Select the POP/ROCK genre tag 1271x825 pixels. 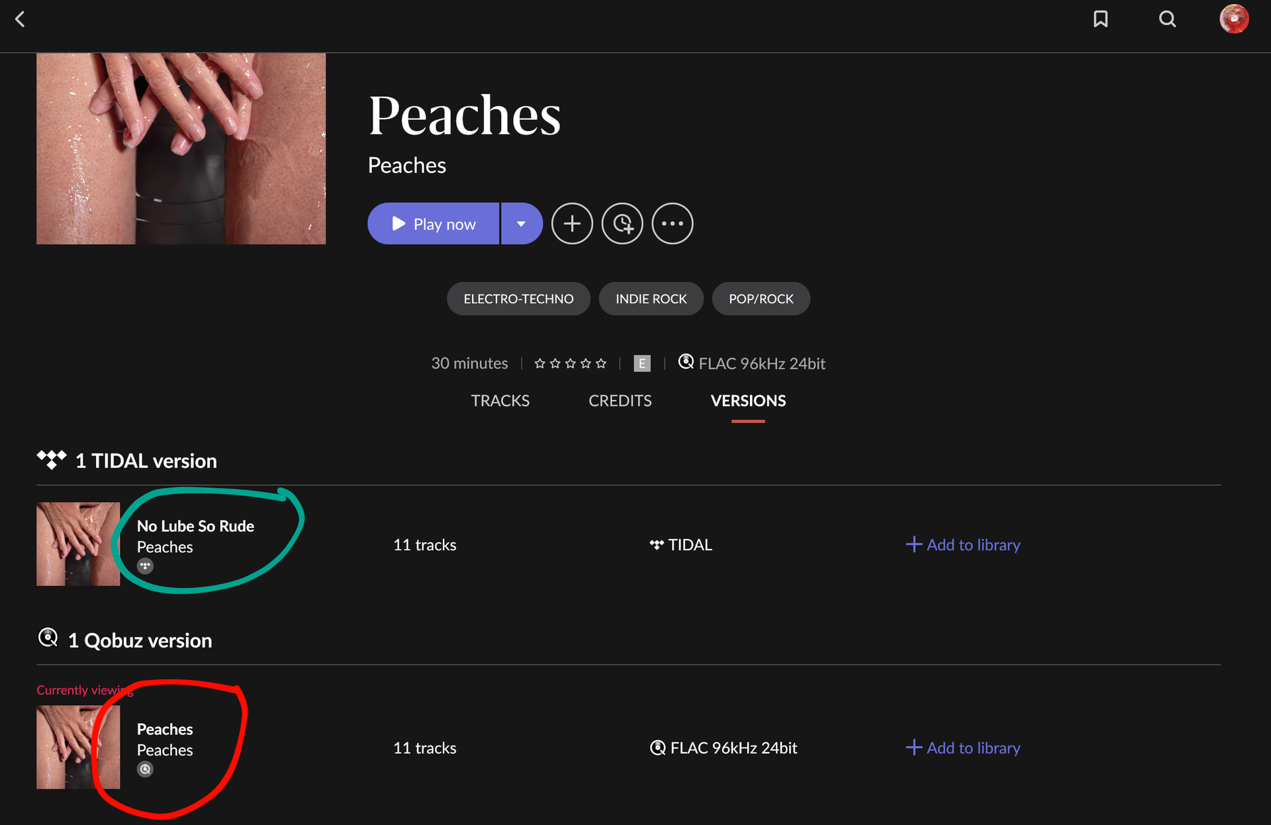pos(761,299)
